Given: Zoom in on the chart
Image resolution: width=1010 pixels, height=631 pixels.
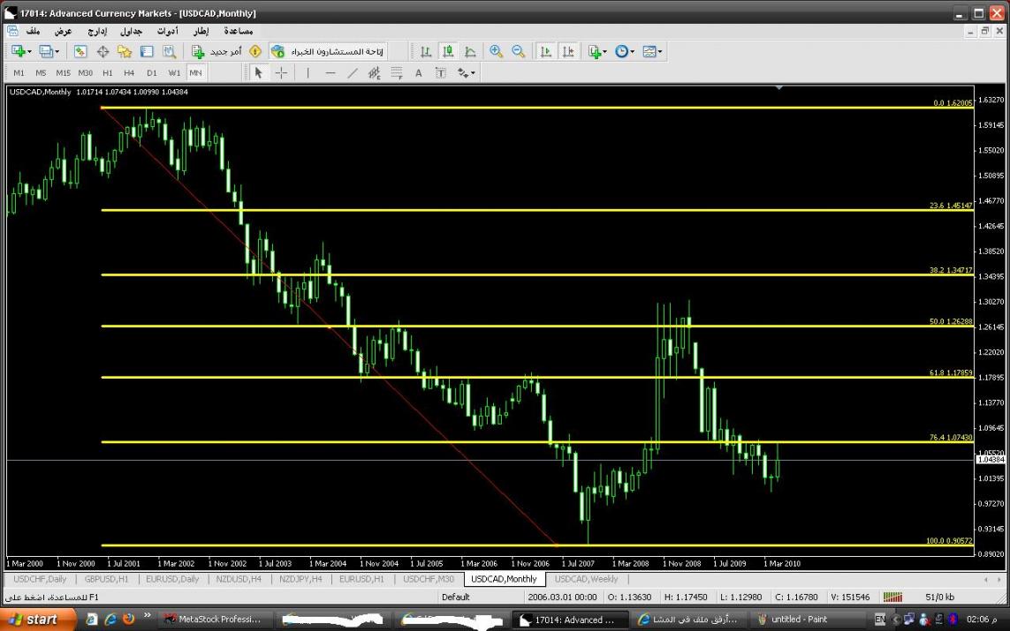Looking at the screenshot, I should tap(496, 52).
